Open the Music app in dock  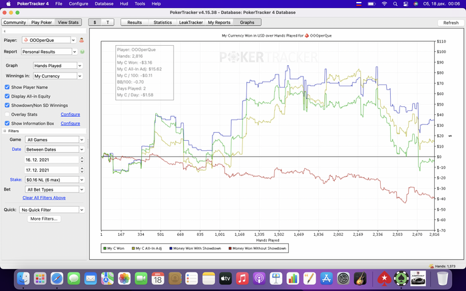(x=242, y=278)
